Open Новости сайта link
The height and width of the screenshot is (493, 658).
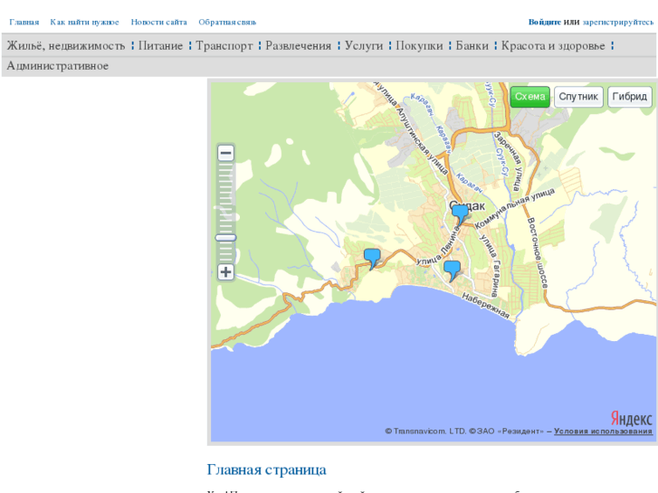[x=158, y=23]
